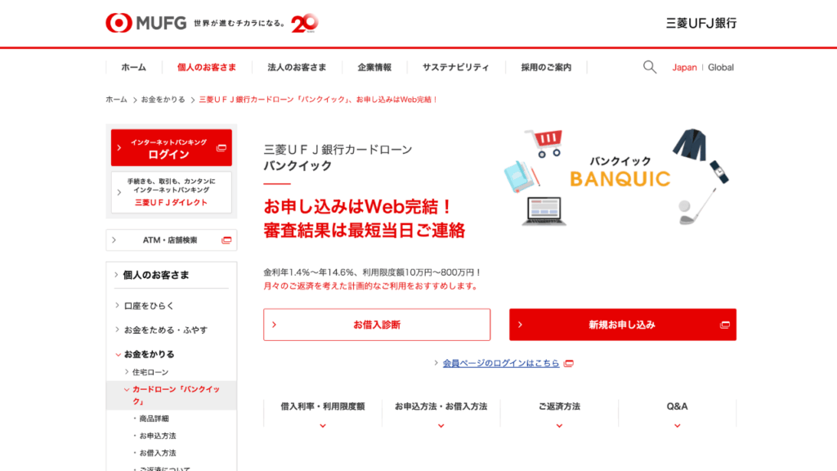Expand お申込方法・お借入方法 section
The height and width of the screenshot is (471, 837).
click(x=441, y=413)
